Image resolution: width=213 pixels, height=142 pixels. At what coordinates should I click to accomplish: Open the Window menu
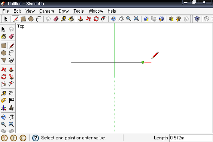96,11
